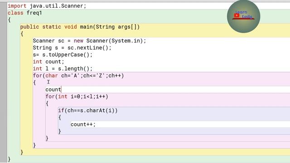Image resolution: width=290 pixels, height=163 pixels.
Task: Click the 'int l = s.length();' line
Action: click(63, 69)
